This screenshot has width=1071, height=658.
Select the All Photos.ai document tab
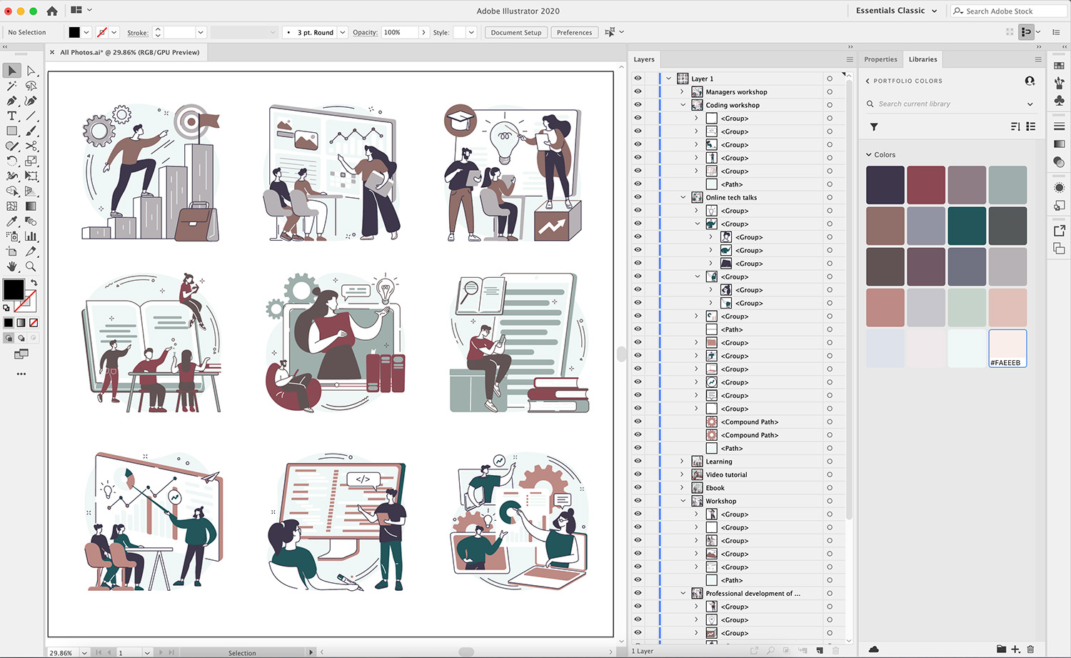click(x=129, y=52)
